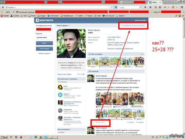Click the password input field
The image size is (185, 139).
[x=44, y=38]
